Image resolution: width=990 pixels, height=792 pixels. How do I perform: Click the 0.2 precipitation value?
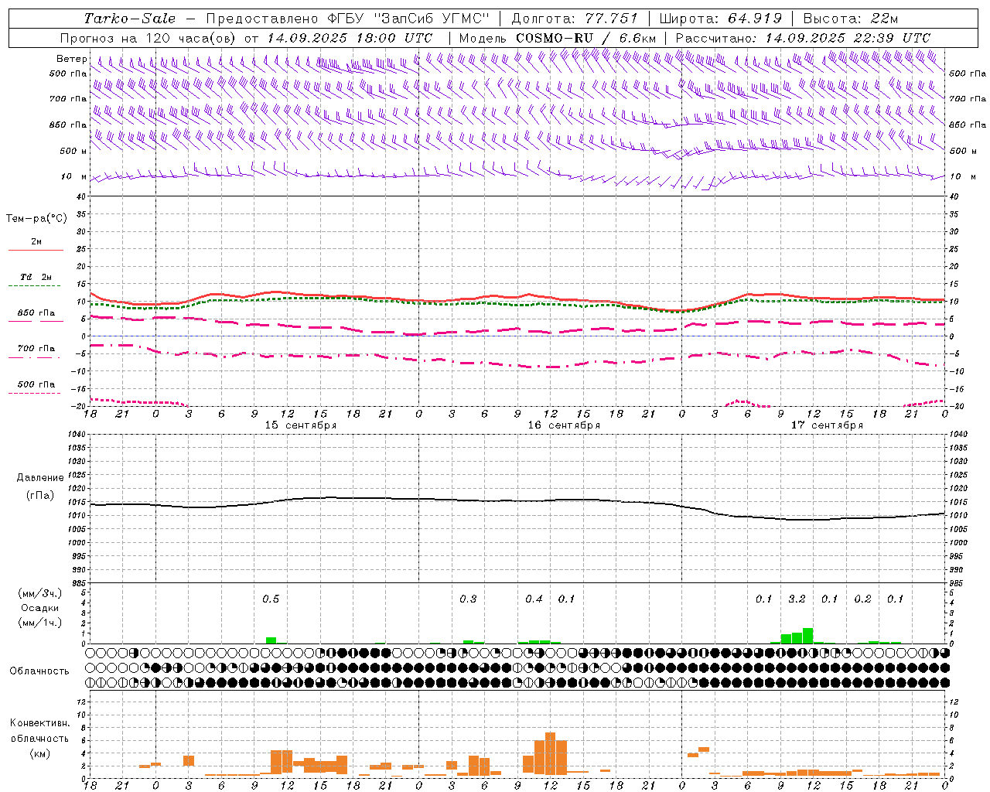point(862,599)
